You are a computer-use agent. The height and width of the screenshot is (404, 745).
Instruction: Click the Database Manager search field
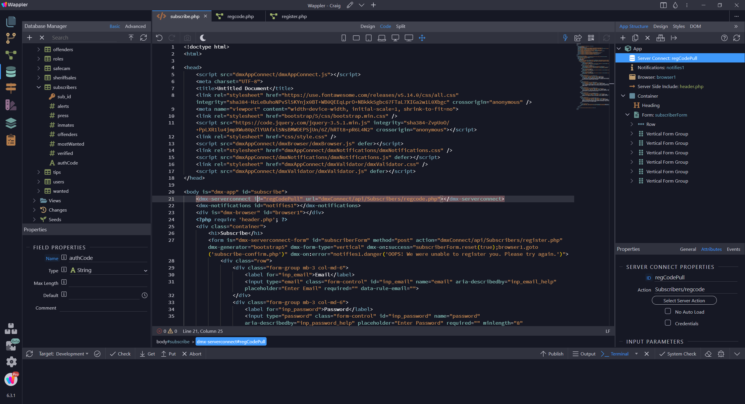84,38
